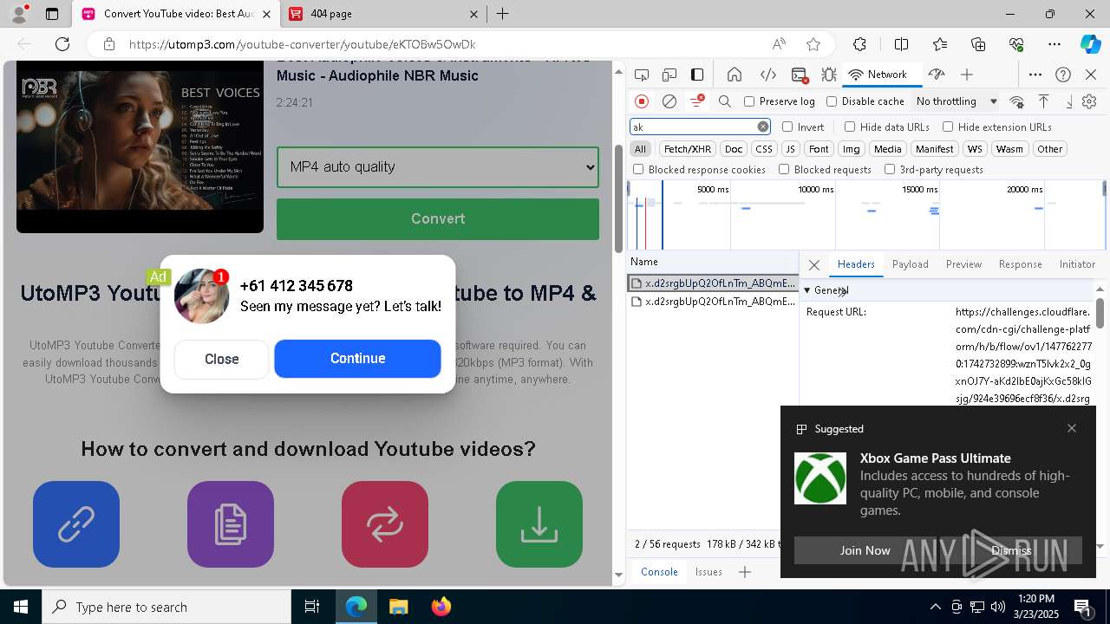Click Join Now for Xbox Game Pass
This screenshot has height=624, width=1110.
865,550
